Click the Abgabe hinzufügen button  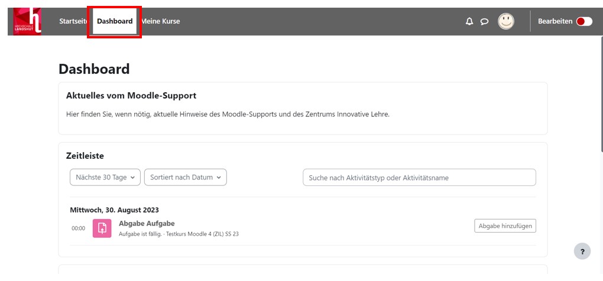click(x=505, y=226)
